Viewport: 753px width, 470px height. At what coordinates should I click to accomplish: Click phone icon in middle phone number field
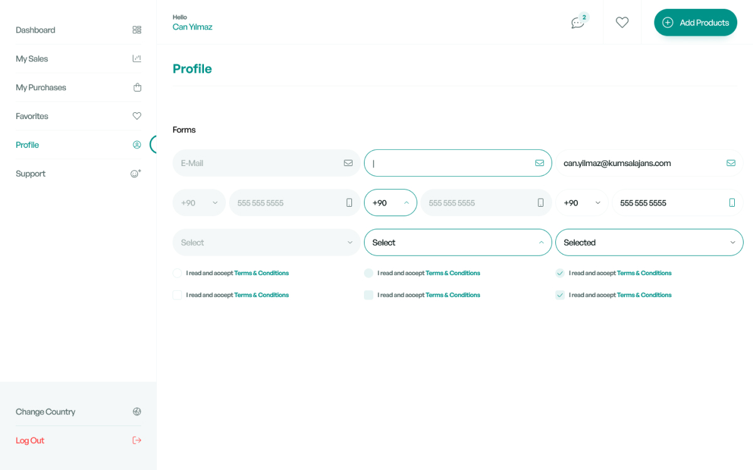(541, 202)
